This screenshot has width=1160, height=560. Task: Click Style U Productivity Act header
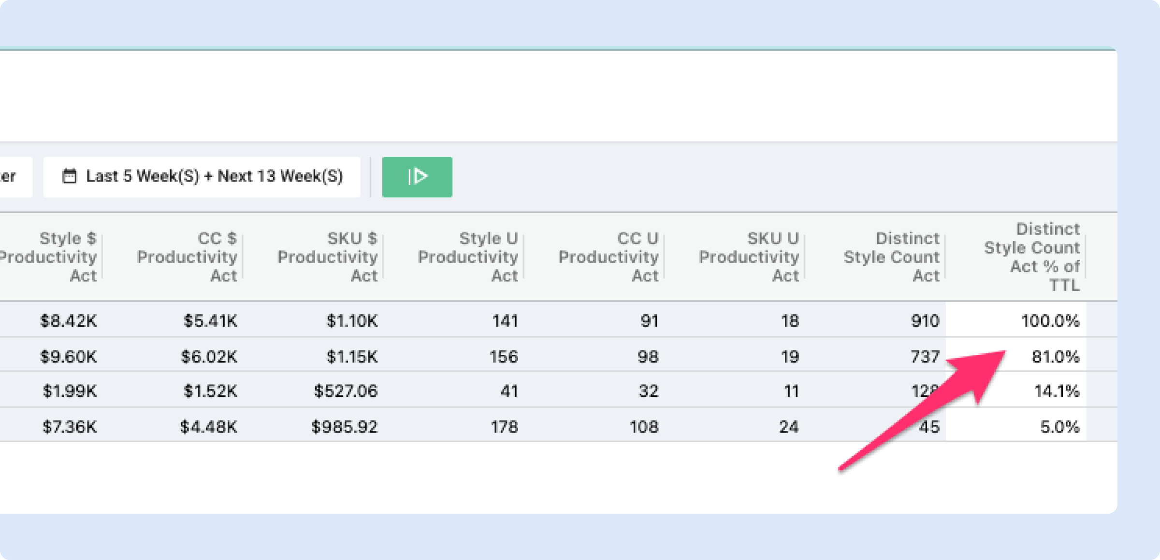pyautogui.click(x=468, y=257)
